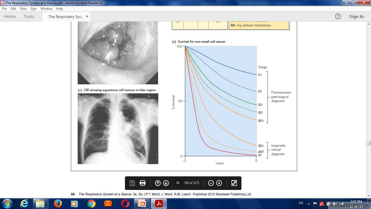371x209 pixels.
Task: Open the Window menu
Action: coord(46,9)
